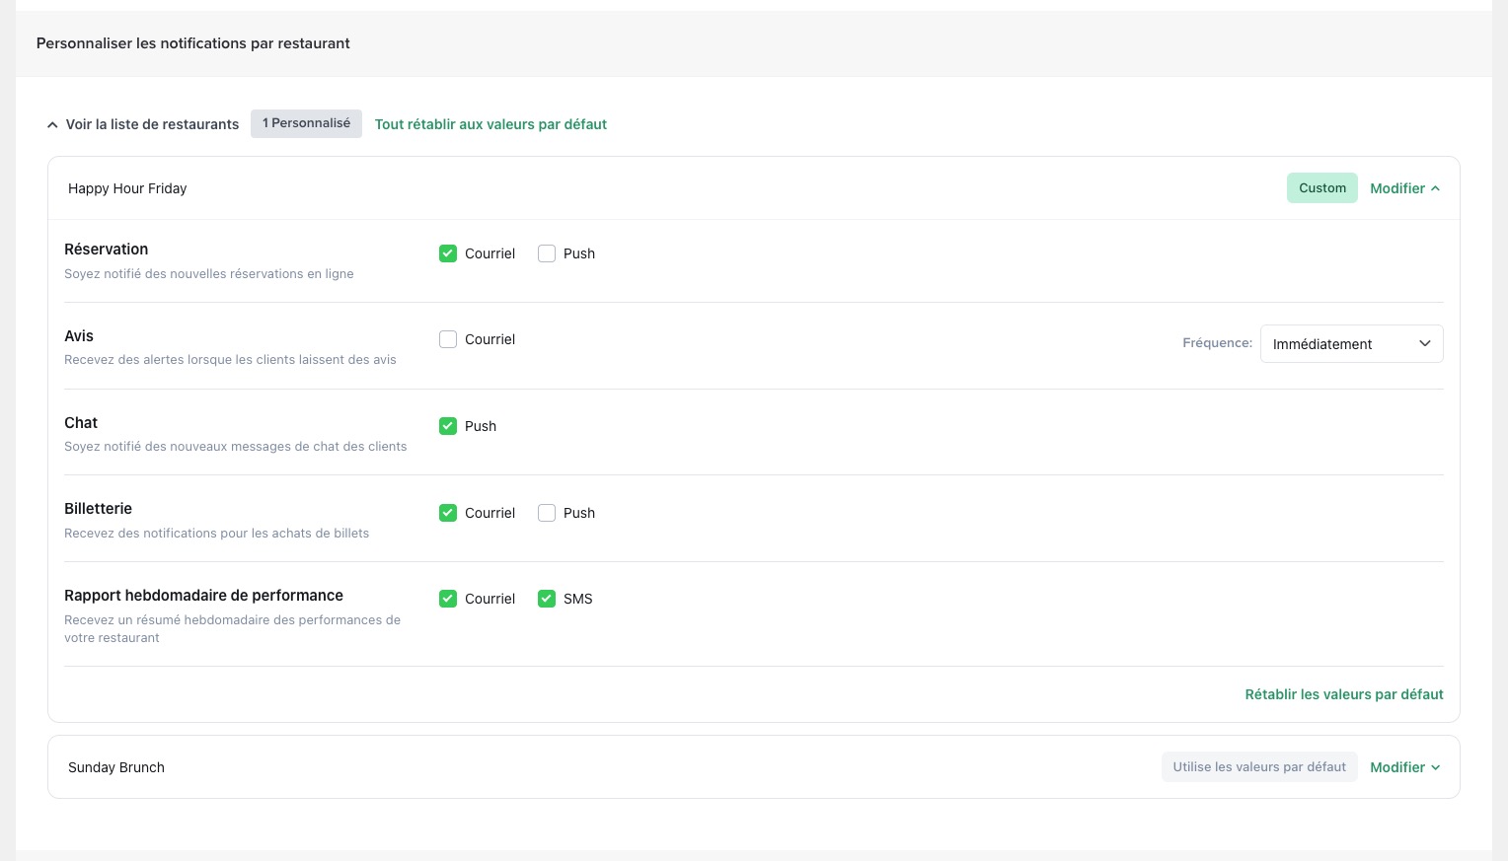Screen dimensions: 1508x861
Task: Uncheck SMS for weekly performance report
Action: [x=547, y=599]
